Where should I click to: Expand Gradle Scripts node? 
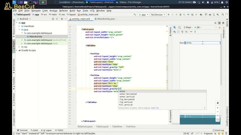tap(17, 50)
